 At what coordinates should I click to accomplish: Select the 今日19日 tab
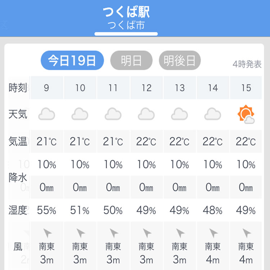coord(72,60)
